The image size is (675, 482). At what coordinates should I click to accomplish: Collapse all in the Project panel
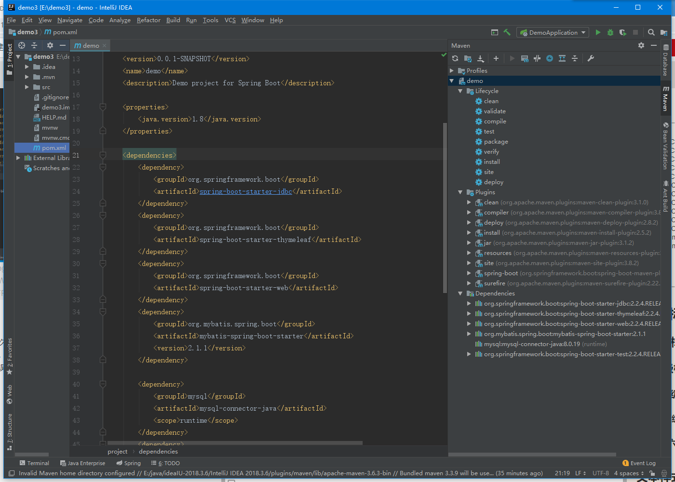coord(34,45)
